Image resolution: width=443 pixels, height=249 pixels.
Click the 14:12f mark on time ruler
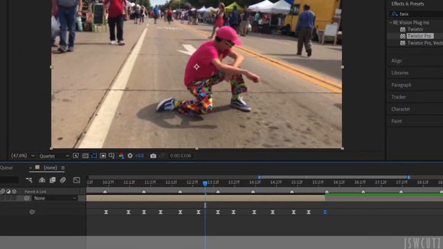(x=255, y=183)
